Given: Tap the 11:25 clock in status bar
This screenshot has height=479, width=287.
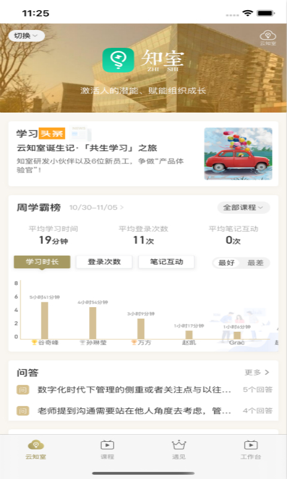Looking at the screenshot, I should [36, 13].
